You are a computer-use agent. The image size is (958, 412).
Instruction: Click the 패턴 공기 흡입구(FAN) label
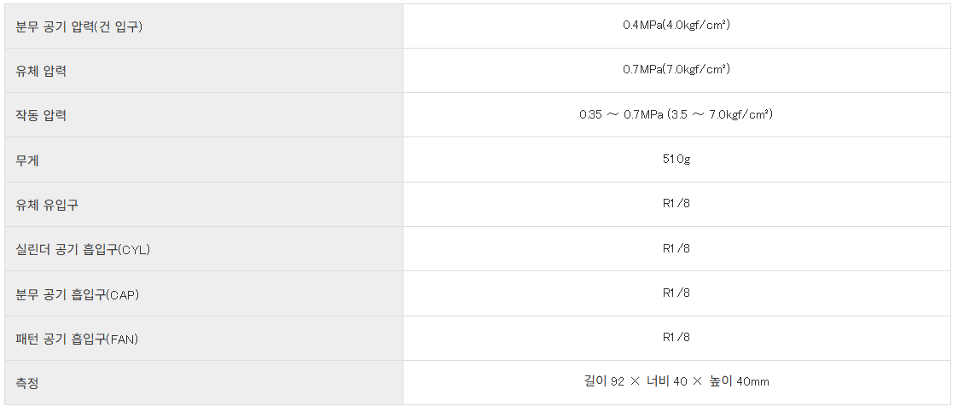pyautogui.click(x=77, y=339)
